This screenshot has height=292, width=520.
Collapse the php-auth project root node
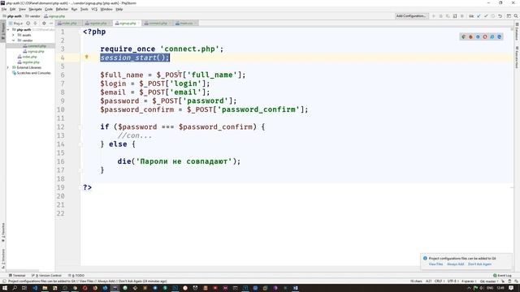[8, 29]
